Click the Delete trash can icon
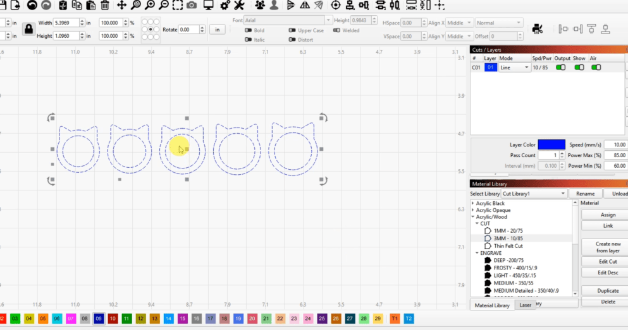The image size is (628, 330). pyautogui.click(x=105, y=5)
